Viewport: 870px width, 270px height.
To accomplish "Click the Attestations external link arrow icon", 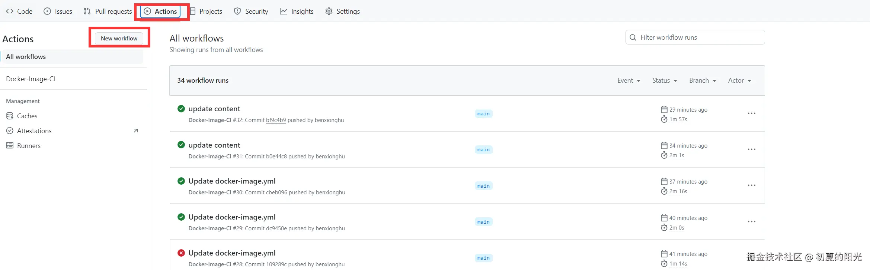I will [x=136, y=131].
